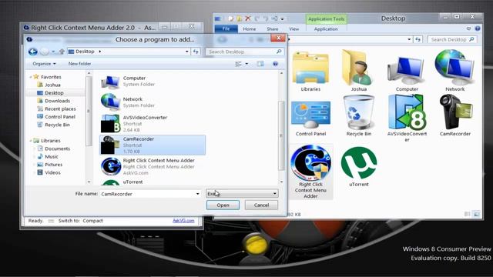This screenshot has width=493, height=277.
Task: Click the Back arrow in the file dialog
Action: point(32,52)
